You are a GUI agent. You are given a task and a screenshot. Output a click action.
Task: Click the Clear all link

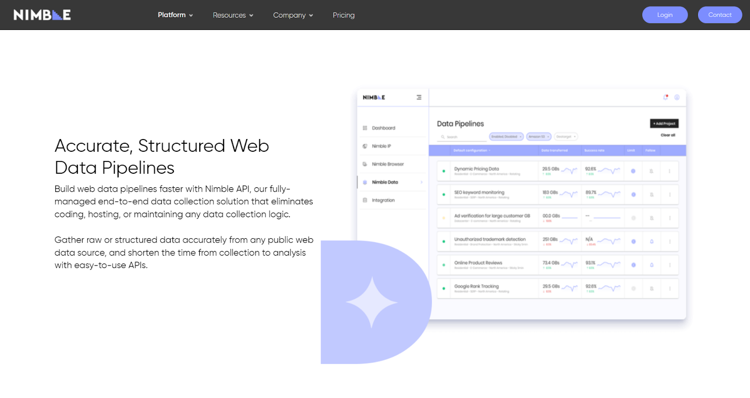pos(668,135)
